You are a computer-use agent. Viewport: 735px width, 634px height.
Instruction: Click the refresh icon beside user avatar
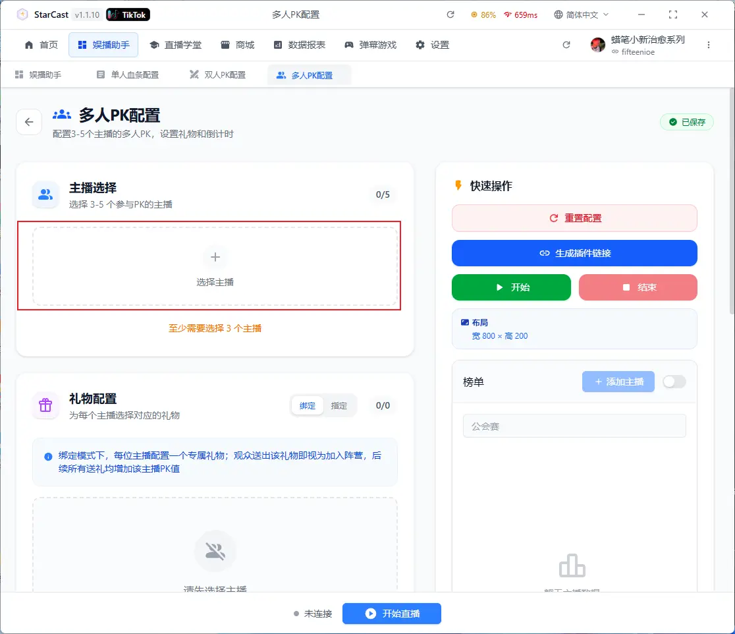click(x=566, y=45)
